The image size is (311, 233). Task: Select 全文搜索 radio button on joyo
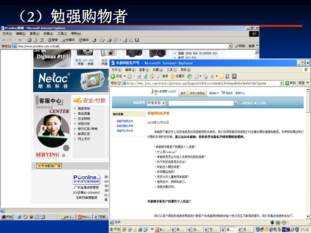[x=255, y=103]
